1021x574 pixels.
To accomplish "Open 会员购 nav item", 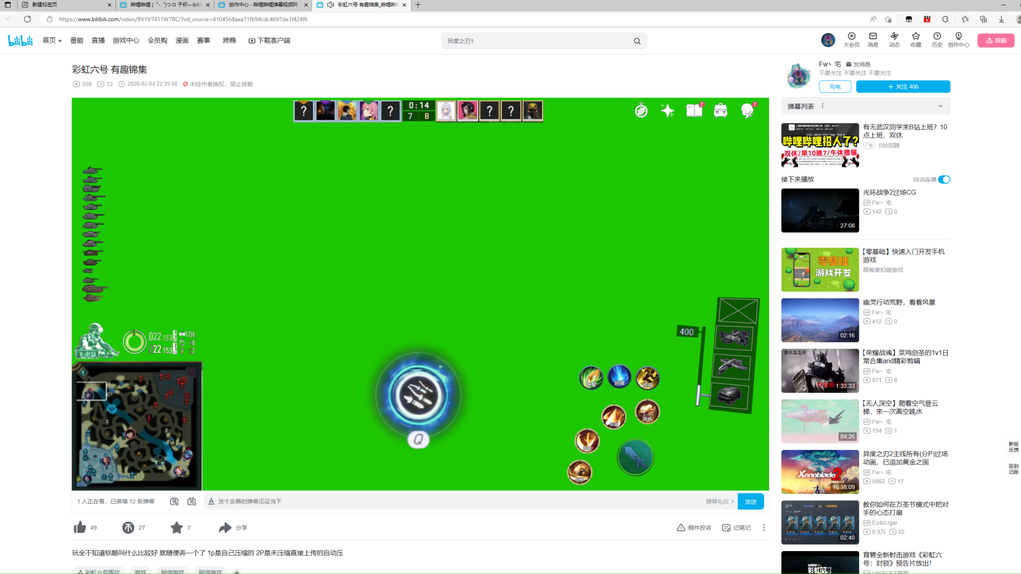I will tap(157, 40).
